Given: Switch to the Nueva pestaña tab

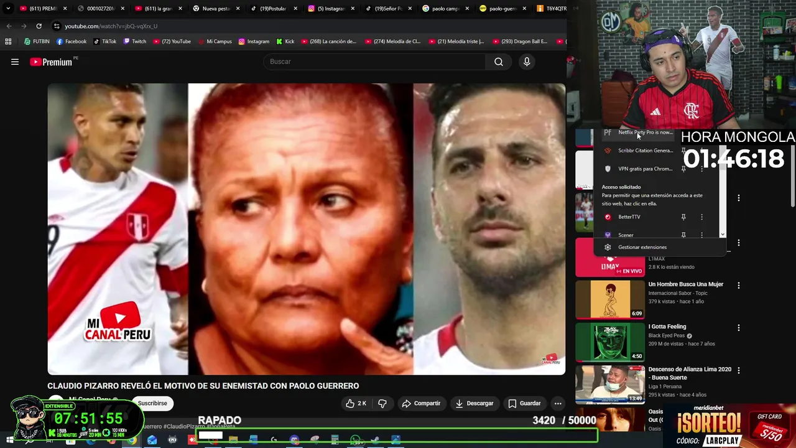Looking at the screenshot, I should click(216, 9).
